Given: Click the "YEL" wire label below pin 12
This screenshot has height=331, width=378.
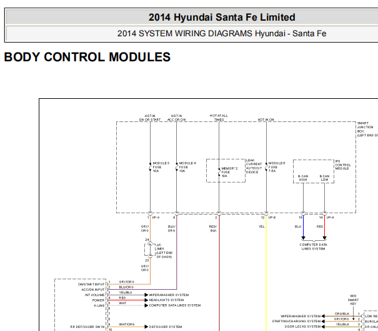Looking at the screenshot, I should [x=262, y=227].
